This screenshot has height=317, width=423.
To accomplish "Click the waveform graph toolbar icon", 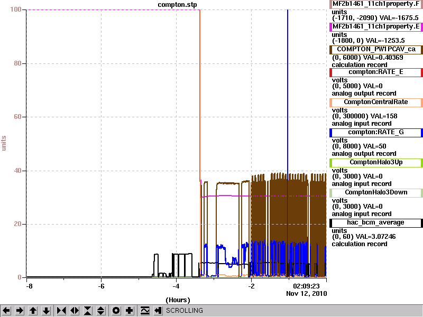I will 144,311.
